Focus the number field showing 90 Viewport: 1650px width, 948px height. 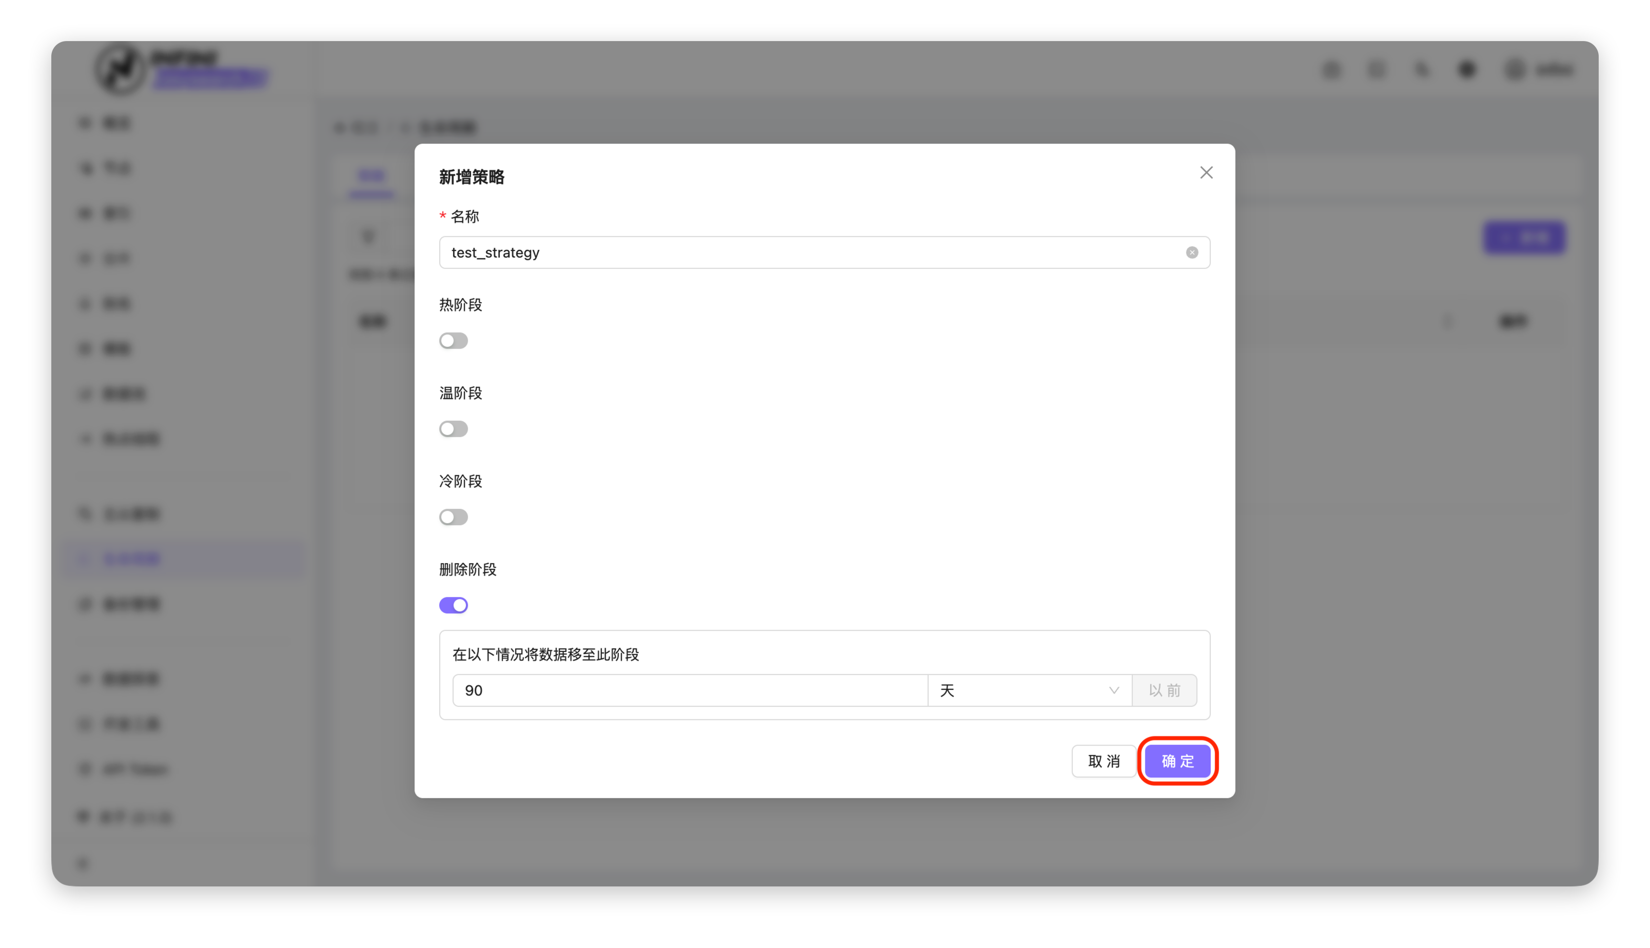[x=689, y=690]
